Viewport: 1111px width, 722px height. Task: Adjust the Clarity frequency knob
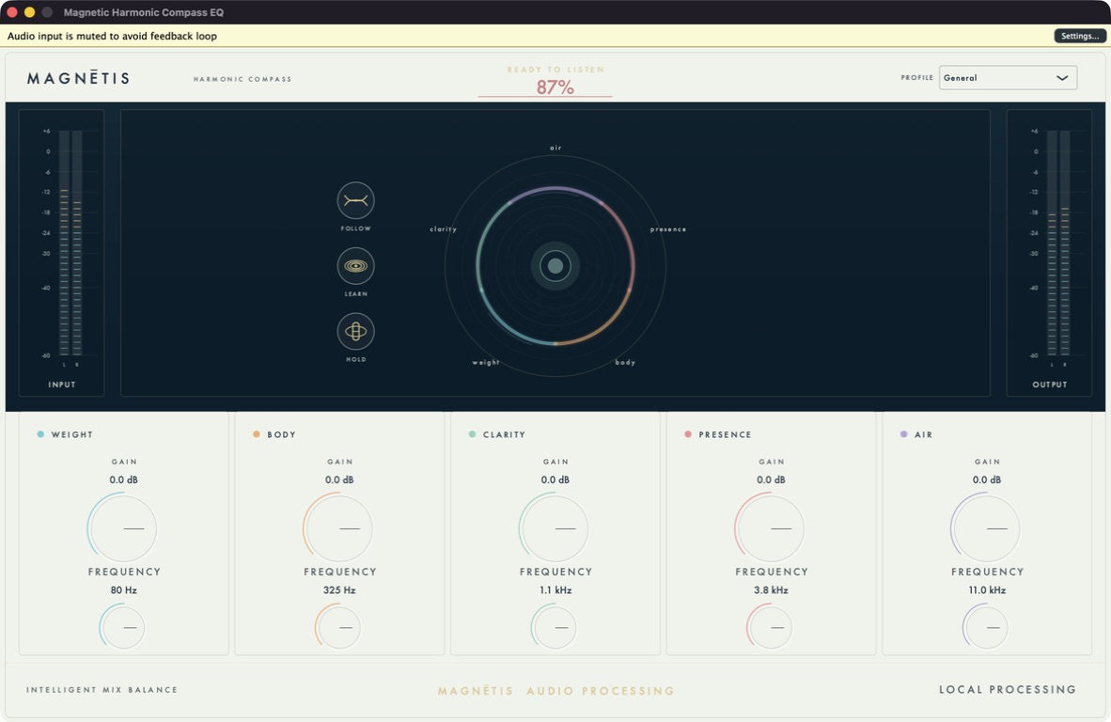pyautogui.click(x=555, y=627)
